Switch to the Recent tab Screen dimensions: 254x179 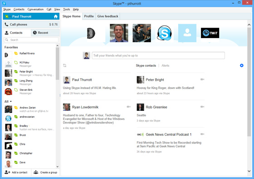coord(45,33)
